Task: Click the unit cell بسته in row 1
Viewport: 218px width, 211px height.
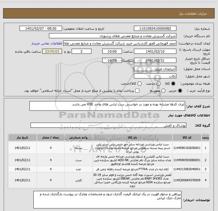Action: [78, 148]
